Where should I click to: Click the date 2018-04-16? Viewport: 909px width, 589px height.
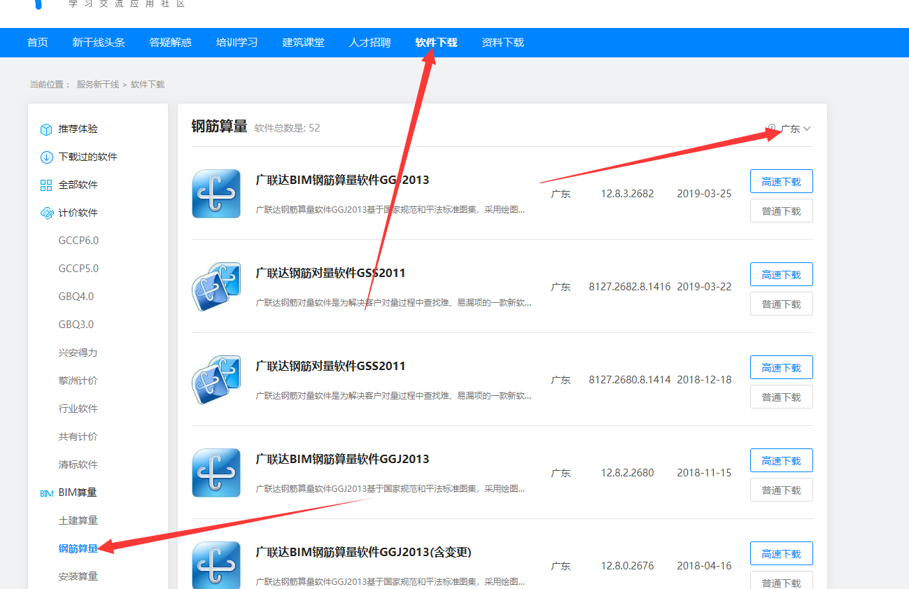click(704, 566)
